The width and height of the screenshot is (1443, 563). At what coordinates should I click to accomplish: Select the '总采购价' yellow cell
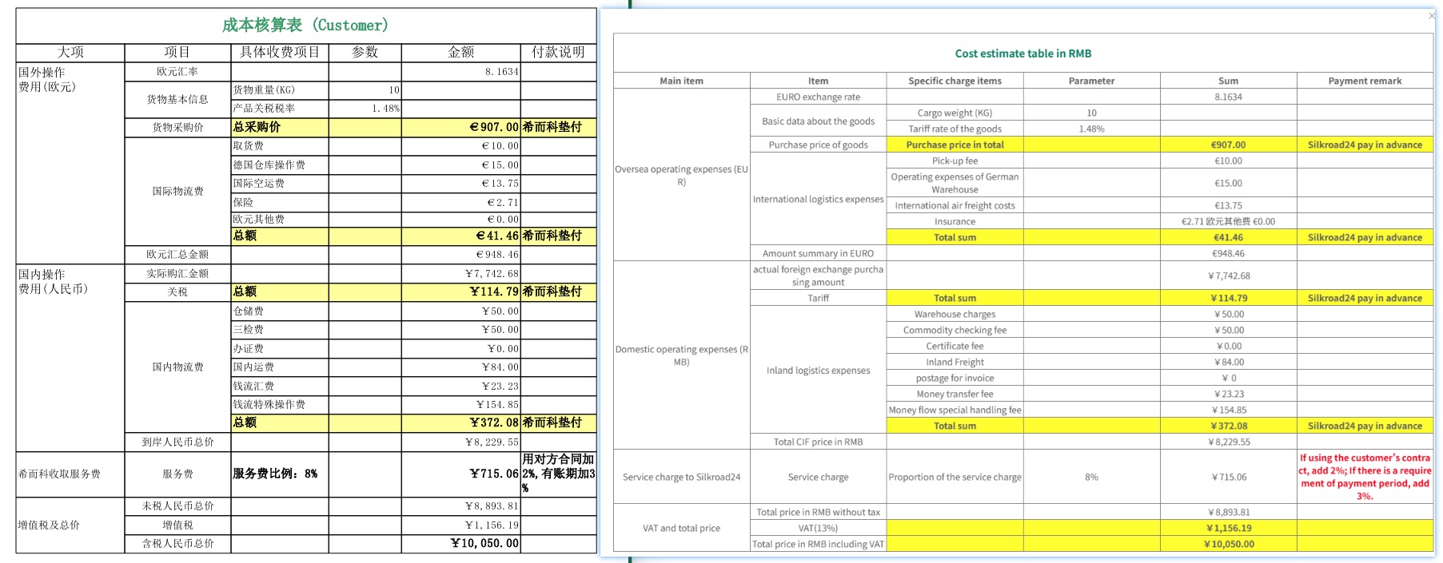point(279,127)
